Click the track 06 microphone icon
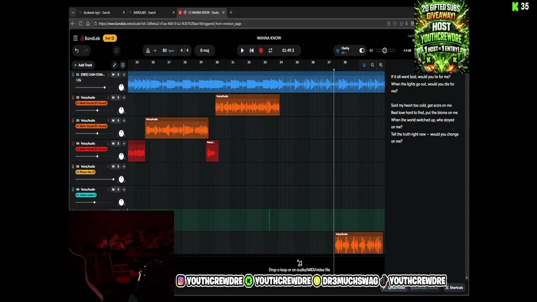Viewport: 537px width, 302px height. (x=73, y=189)
